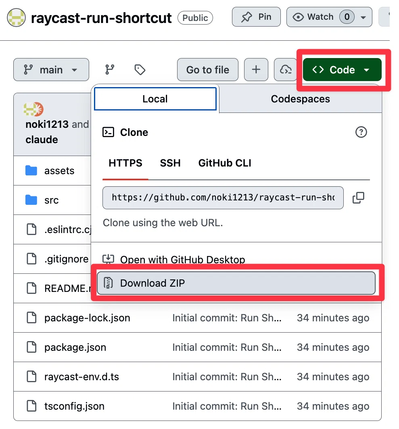399x429 pixels.
Task: Select the SSH clone tab
Action: tap(170, 163)
